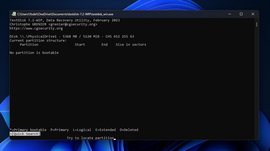Minimize the TestDisk console window
The width and height of the screenshot is (270, 151).
point(229,14)
